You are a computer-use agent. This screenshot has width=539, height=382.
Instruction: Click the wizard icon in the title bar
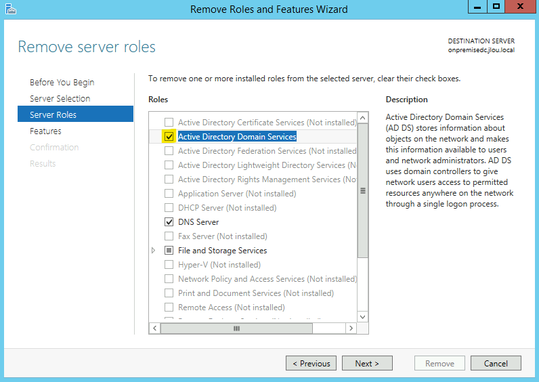(11, 9)
